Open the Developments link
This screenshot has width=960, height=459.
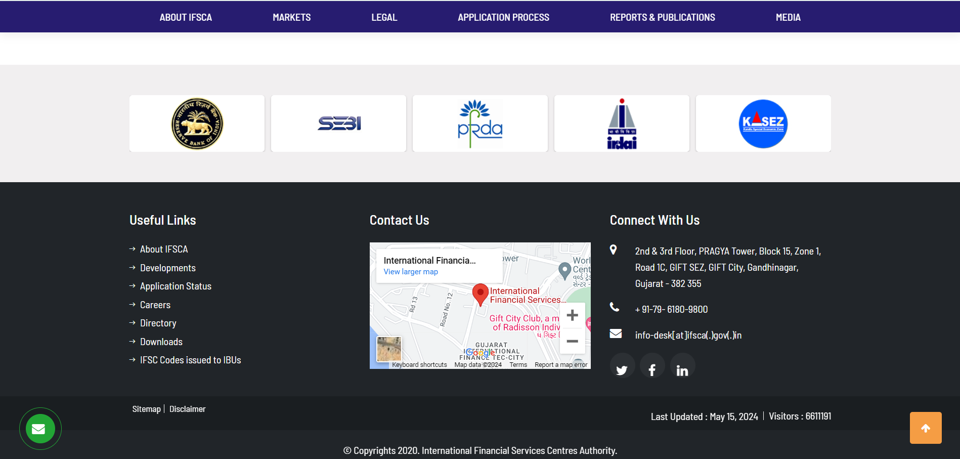168,268
